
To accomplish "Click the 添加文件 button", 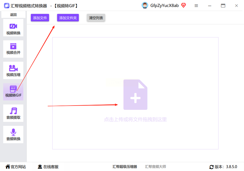I will click(x=40, y=18).
